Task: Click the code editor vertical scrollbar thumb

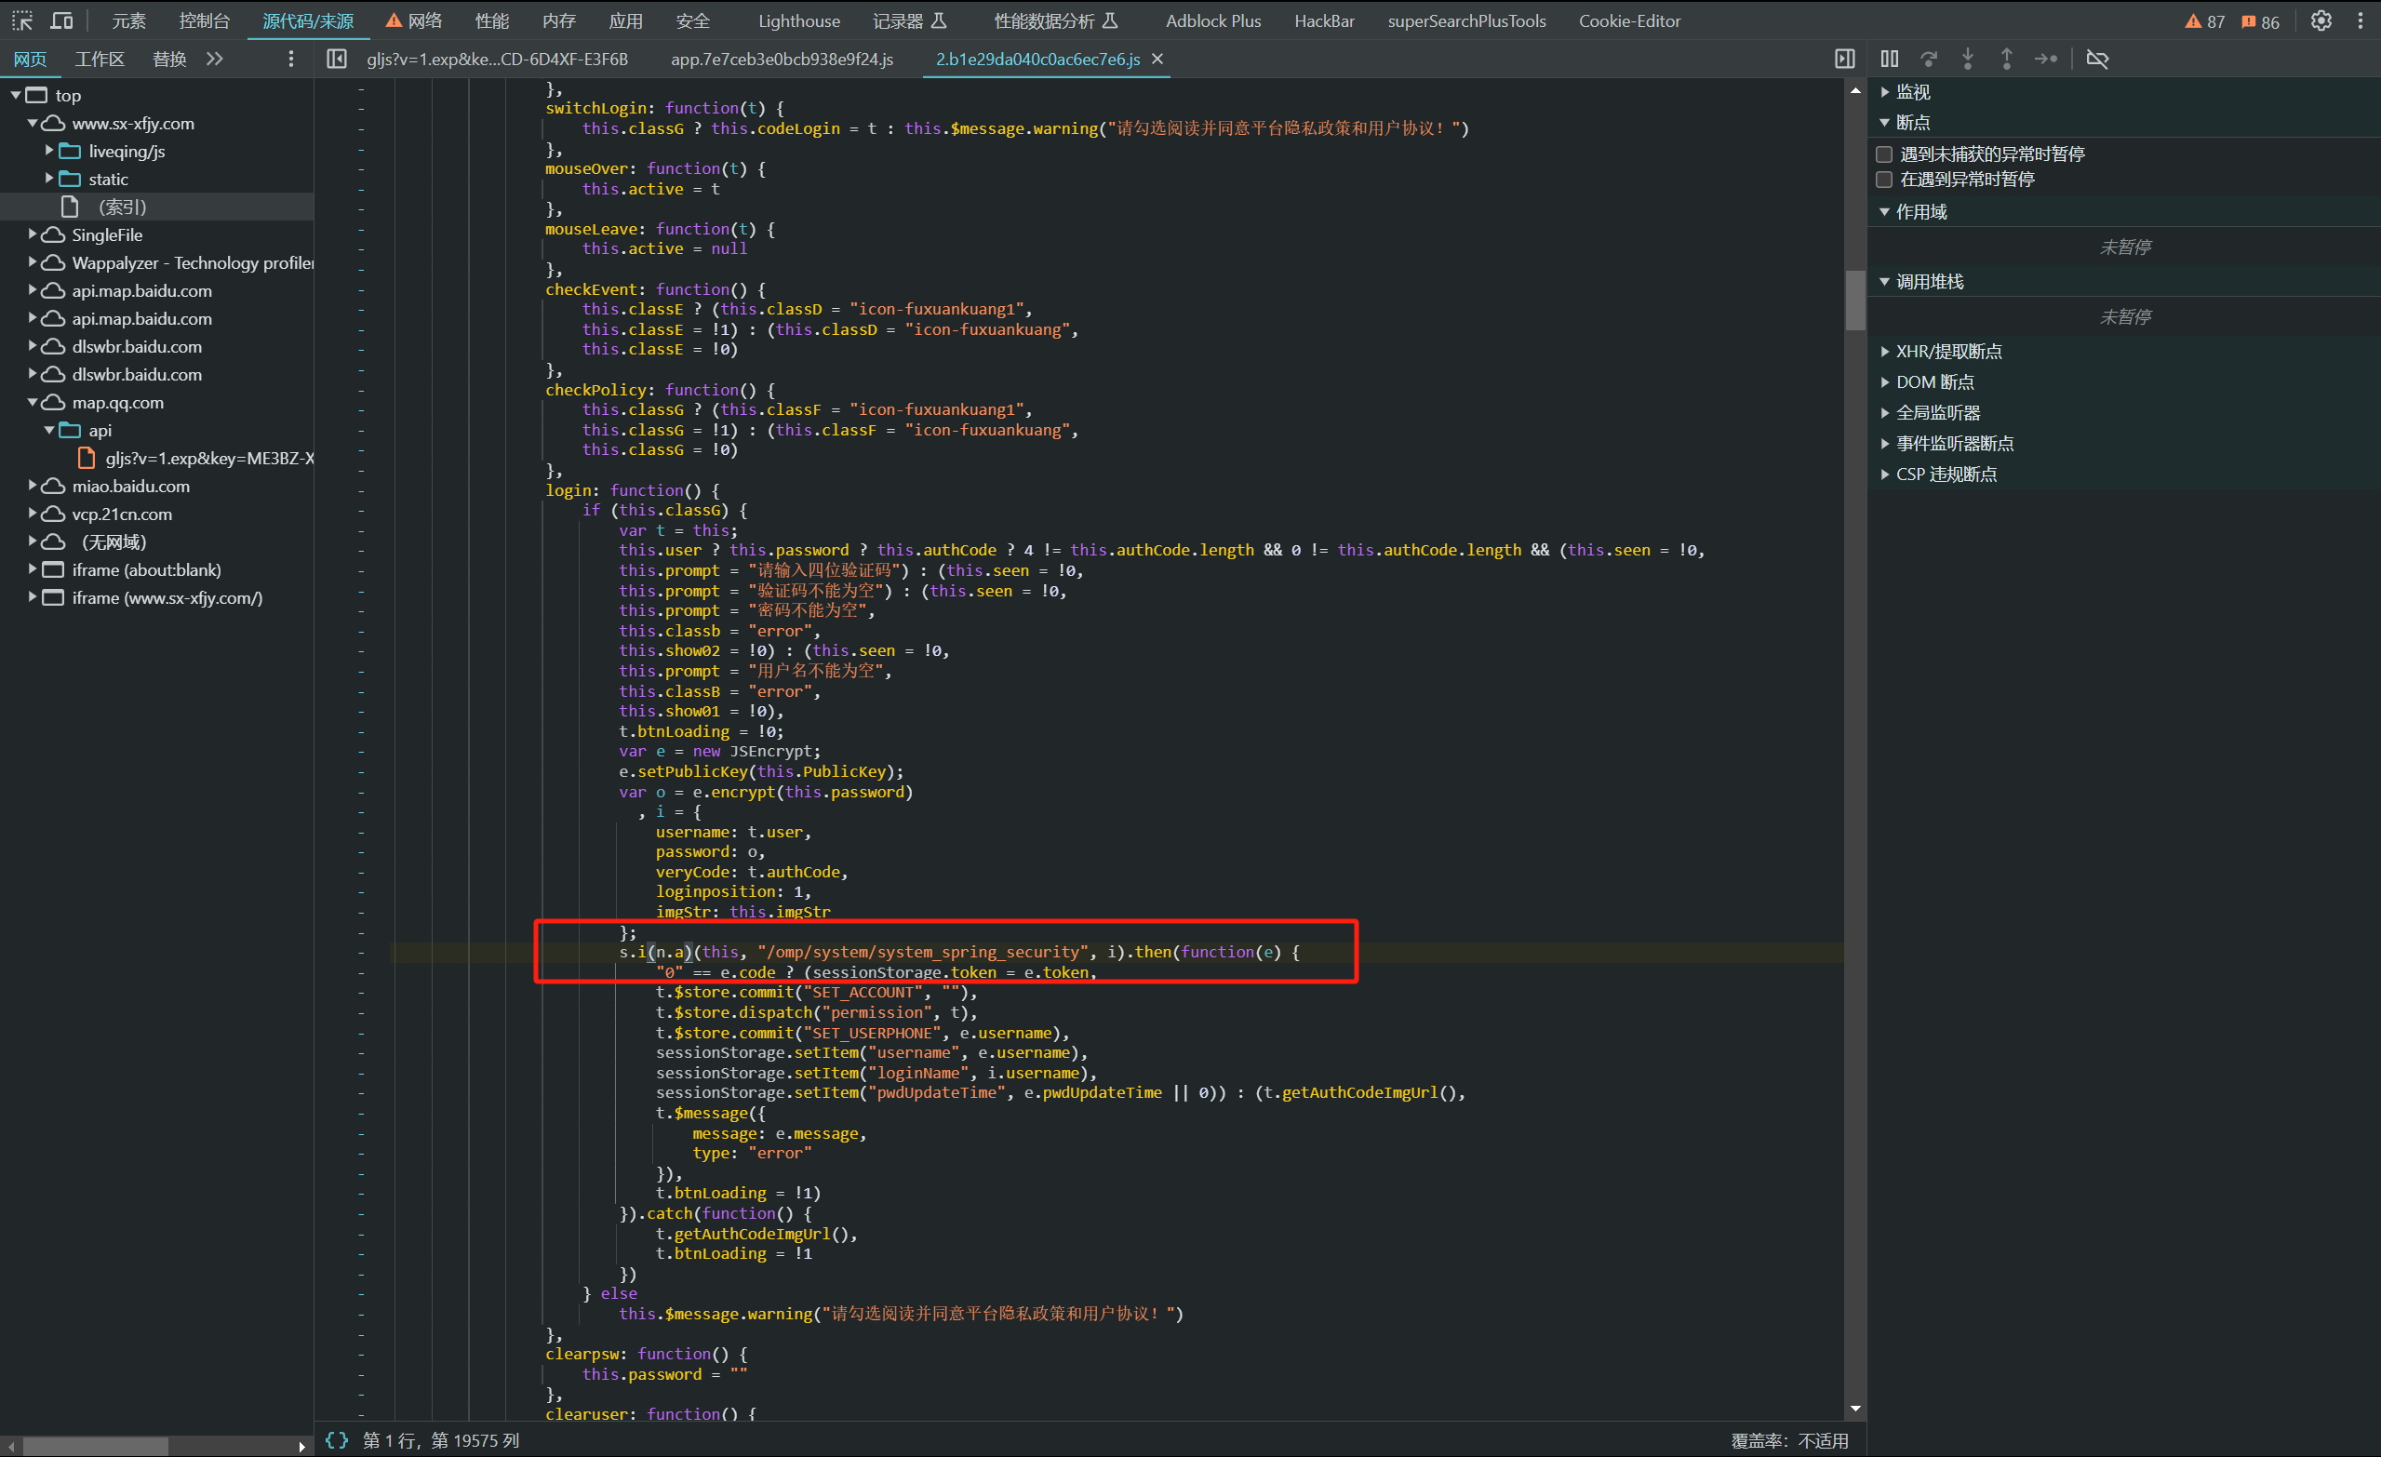Action: click(x=1854, y=301)
